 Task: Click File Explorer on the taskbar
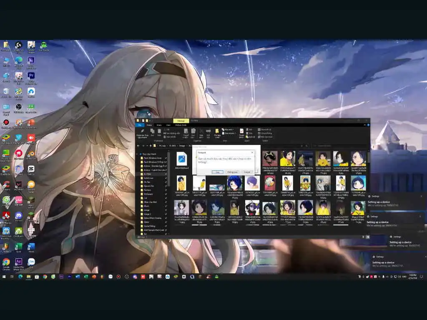29,277
